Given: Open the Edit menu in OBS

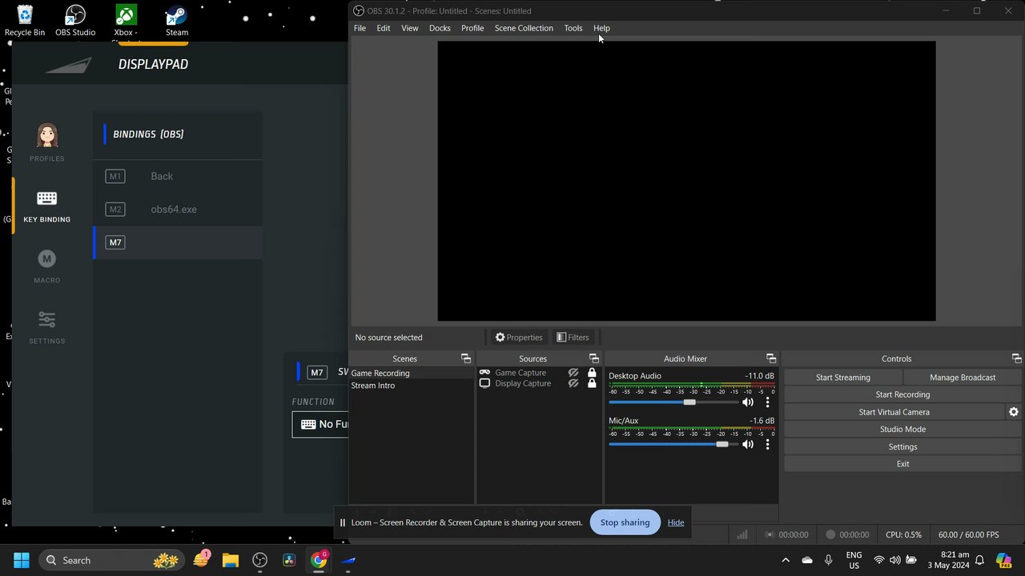Looking at the screenshot, I should click(384, 28).
